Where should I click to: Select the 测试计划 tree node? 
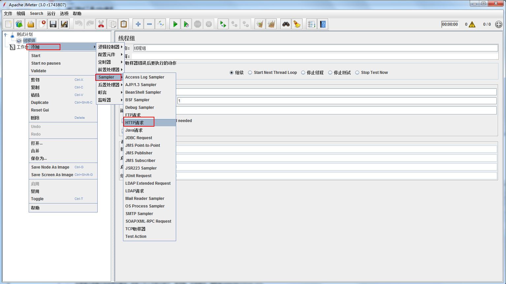pos(25,34)
